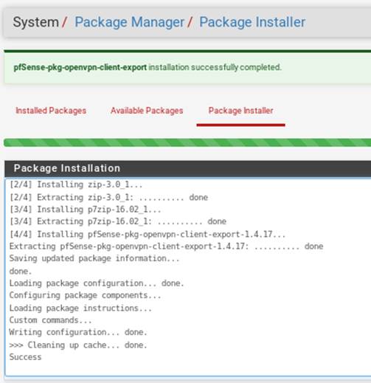Click the 'Custom commands...' log line
371x383 pixels.
coord(50,320)
